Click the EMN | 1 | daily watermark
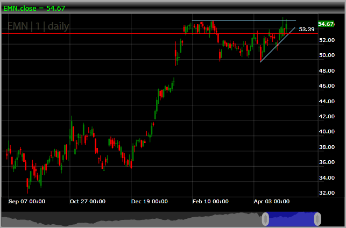This screenshot has width=346, height=228. (x=38, y=26)
